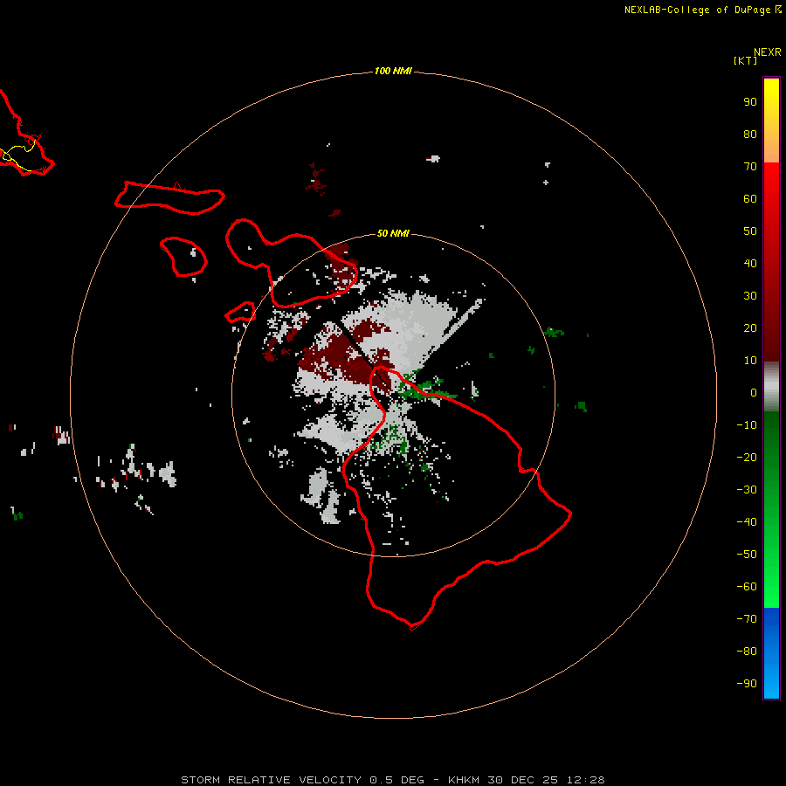This screenshot has height=786, width=786.
Task: Select the 90 value on velocity scale
Action: pos(750,102)
